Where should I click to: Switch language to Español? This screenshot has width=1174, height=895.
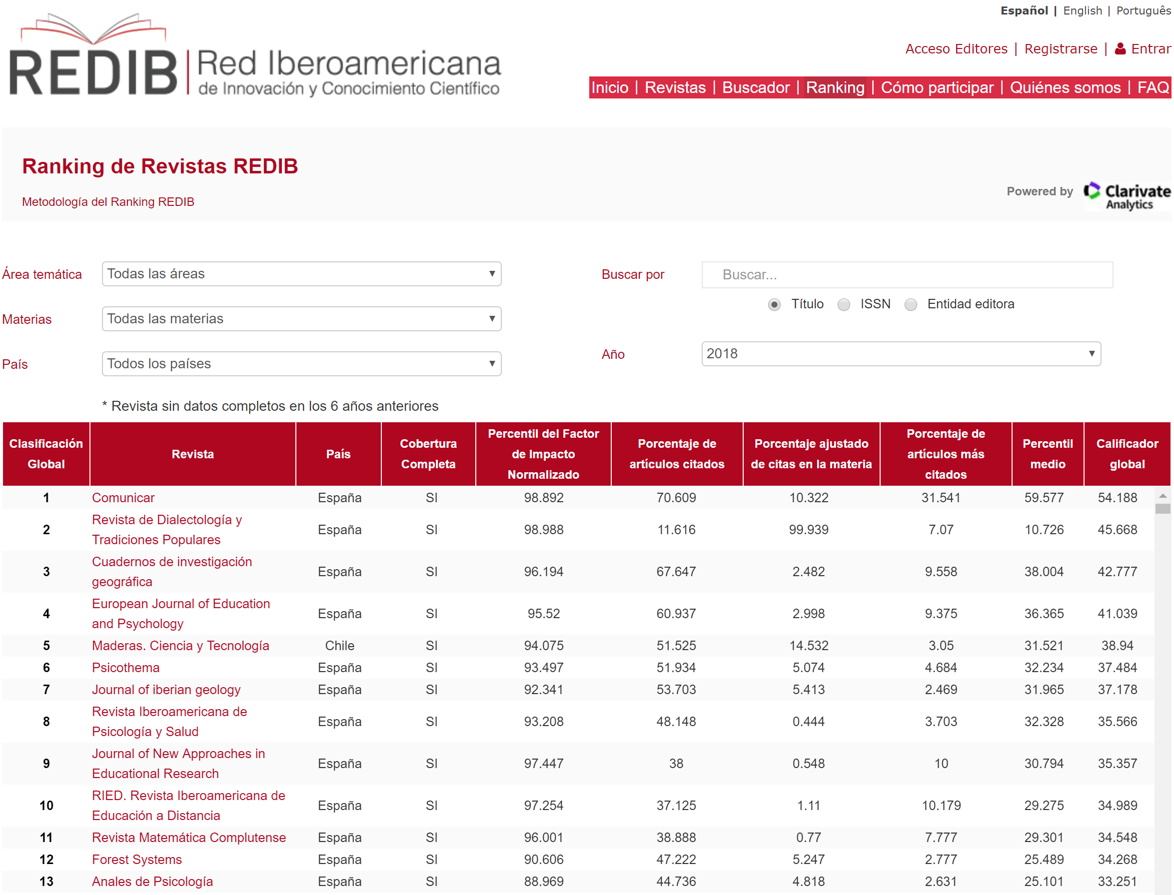(x=1024, y=10)
